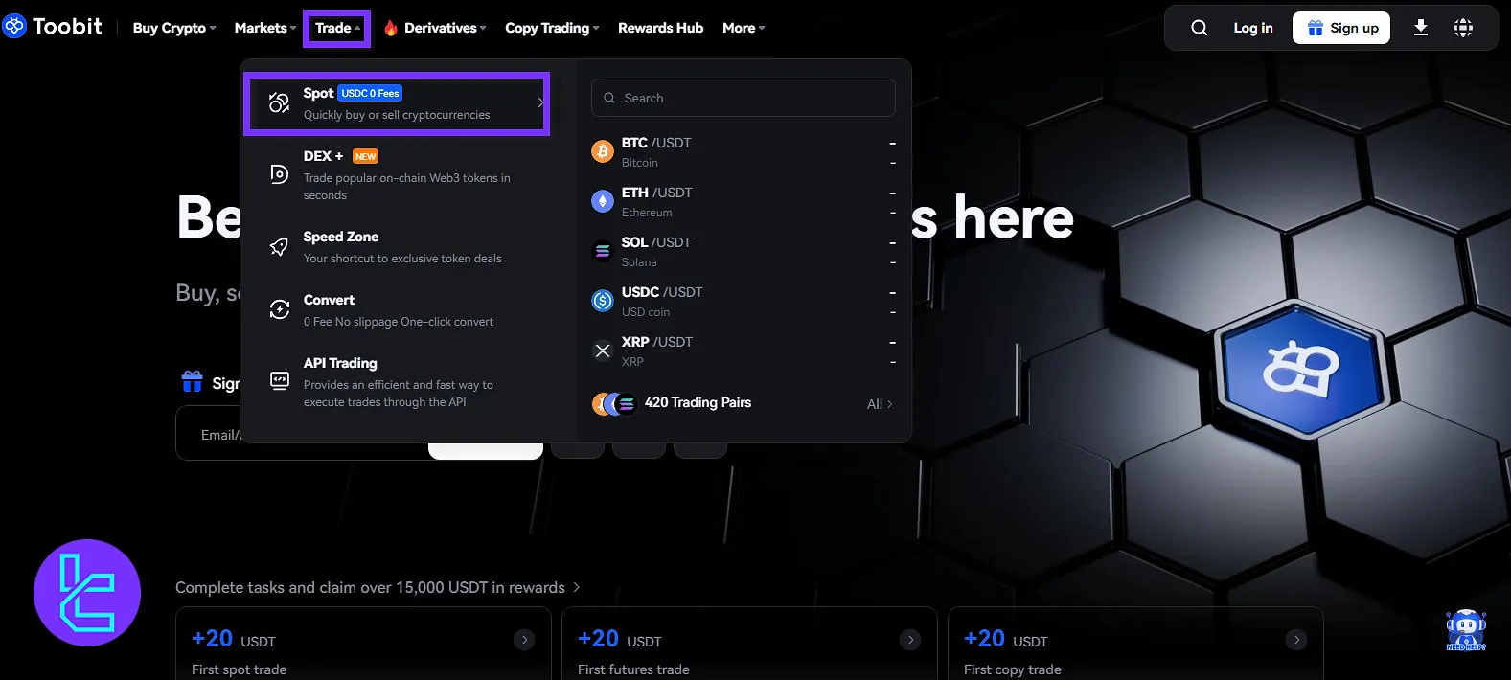Click the Toobit logo in the header
The height and width of the screenshot is (680, 1511).
(x=52, y=27)
